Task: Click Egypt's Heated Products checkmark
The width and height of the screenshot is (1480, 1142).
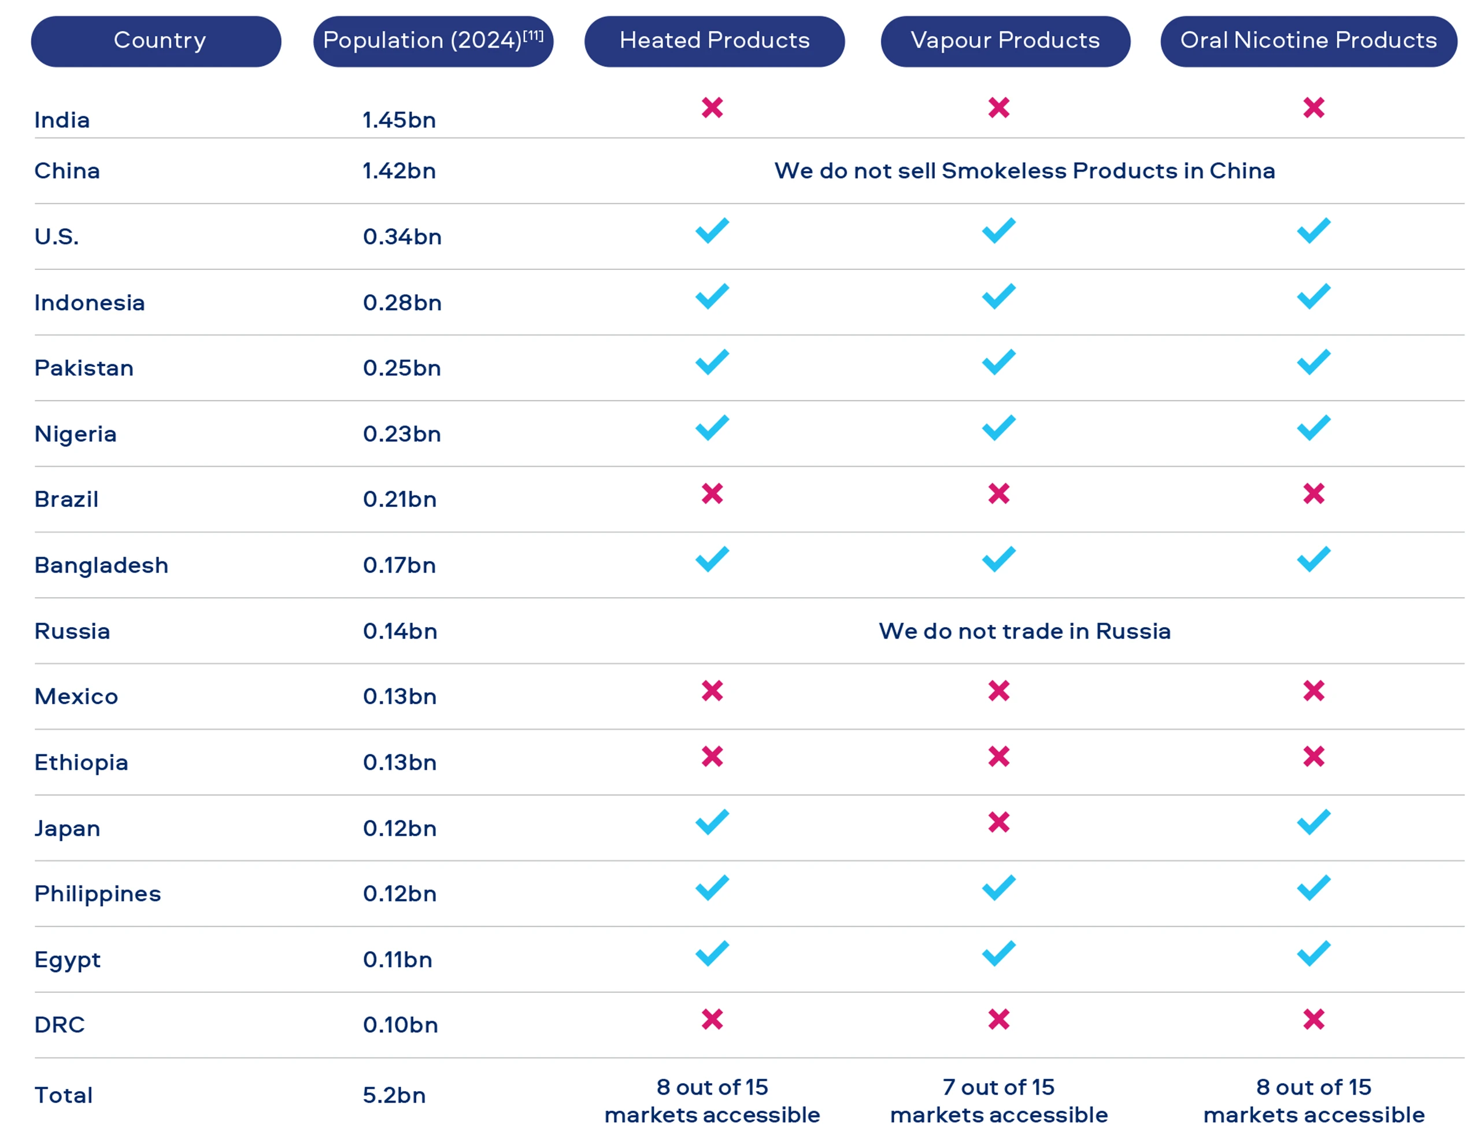Action: coord(712,953)
